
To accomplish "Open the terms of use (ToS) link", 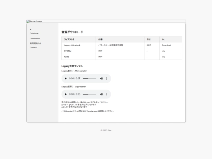I will pyautogui.click(x=35, y=43).
